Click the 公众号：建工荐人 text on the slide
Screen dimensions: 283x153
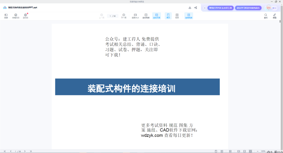click(x=123, y=39)
